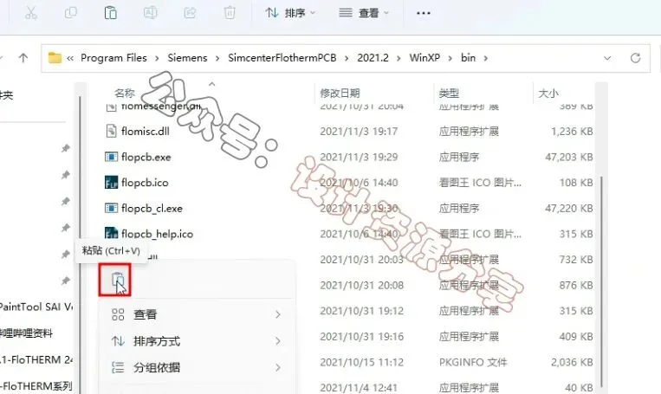The image size is (661, 394).
Task: Click 2021.2 in the breadcrumb path
Action: [373, 58]
